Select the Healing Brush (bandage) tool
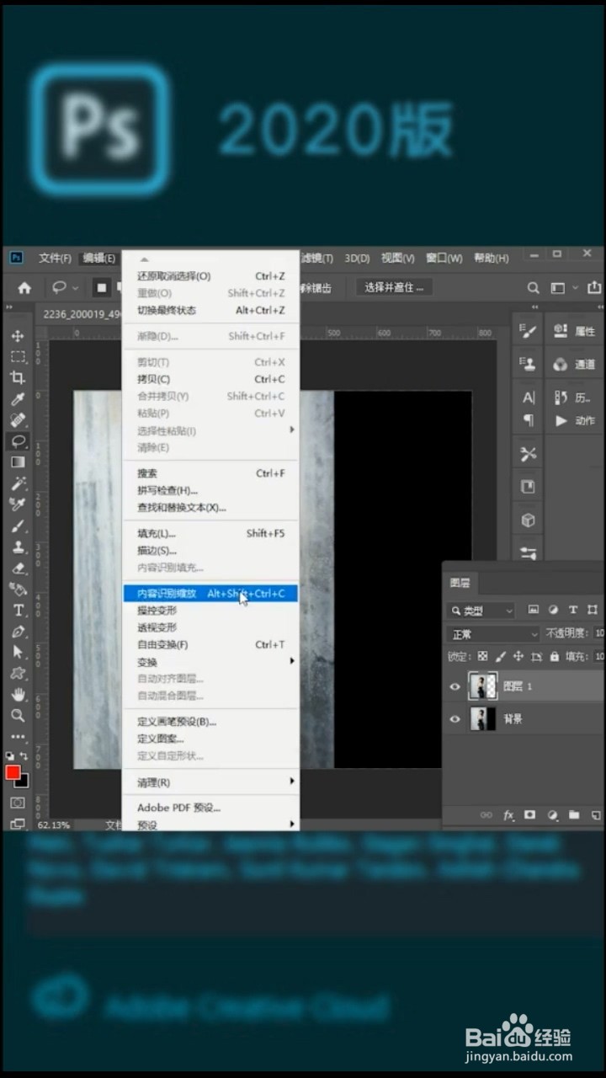606x1078 pixels. click(x=18, y=419)
